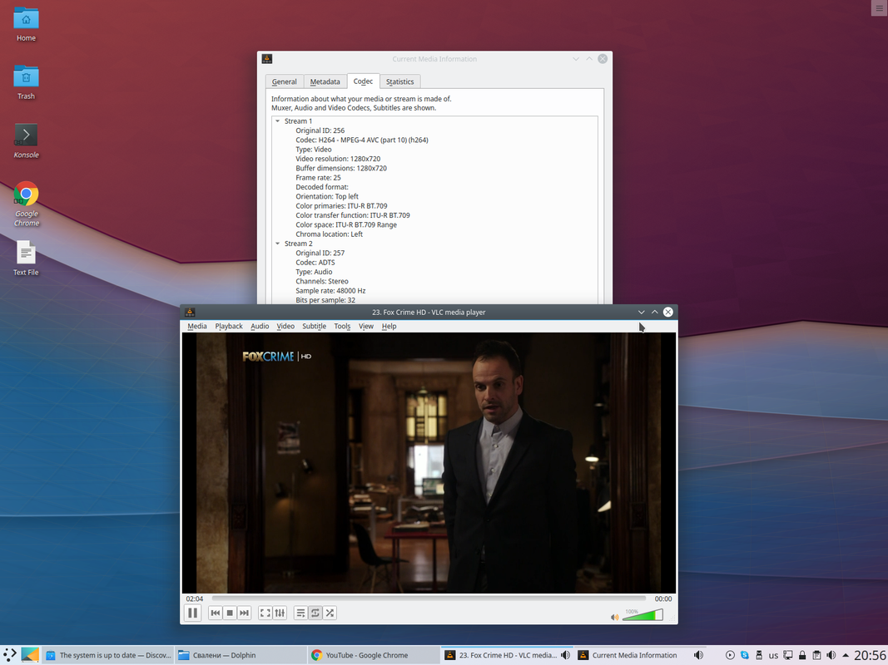This screenshot has height=665, width=888.
Task: Collapse the Stream 1 tree node
Action: coord(277,121)
